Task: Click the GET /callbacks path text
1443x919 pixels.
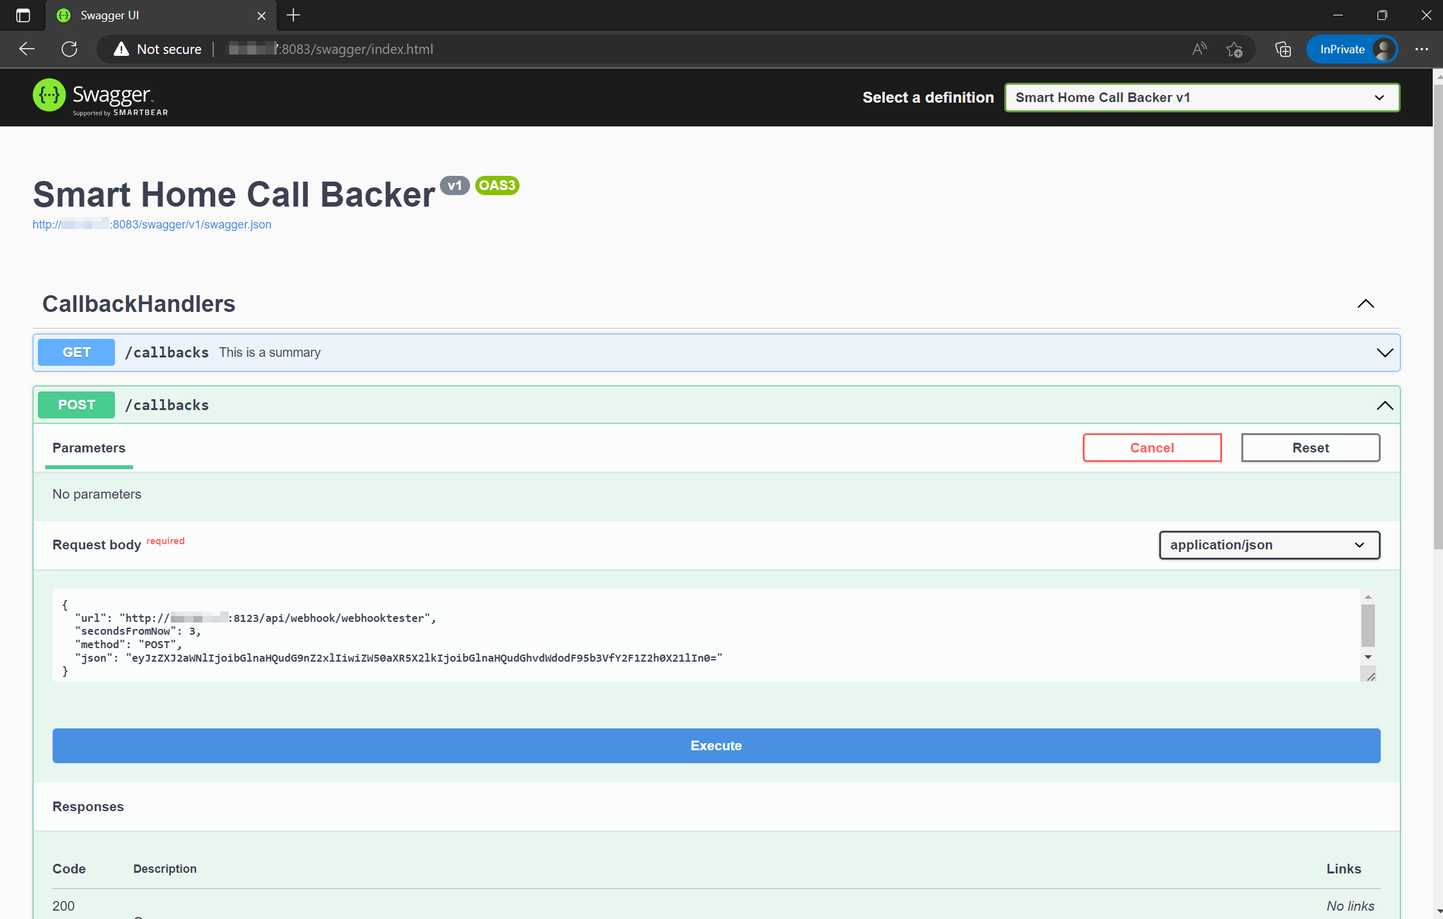Action: point(167,352)
